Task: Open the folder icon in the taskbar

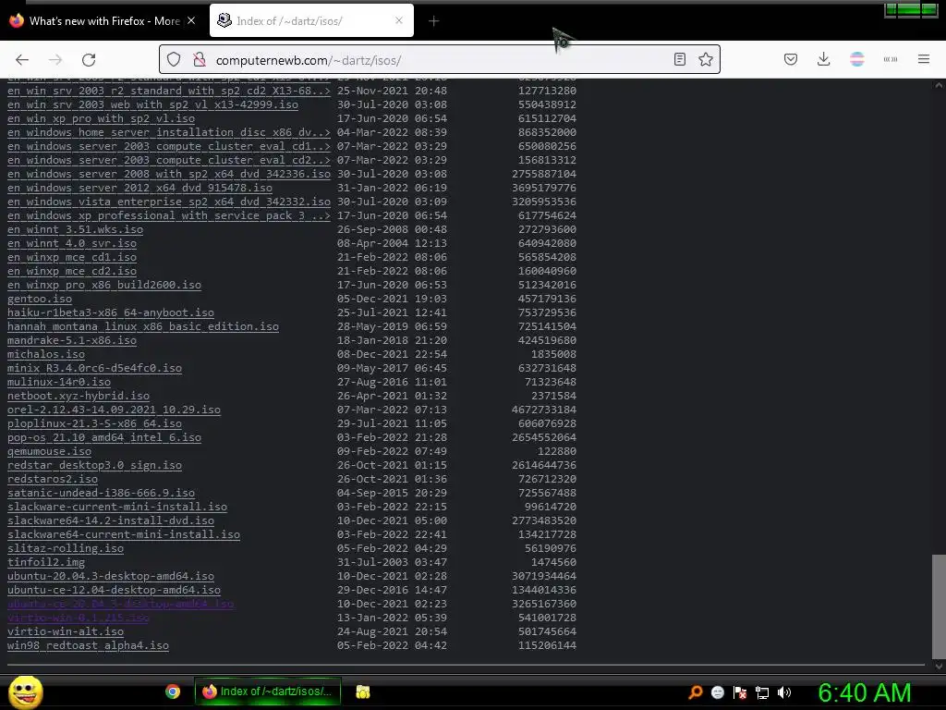Action: pyautogui.click(x=362, y=692)
